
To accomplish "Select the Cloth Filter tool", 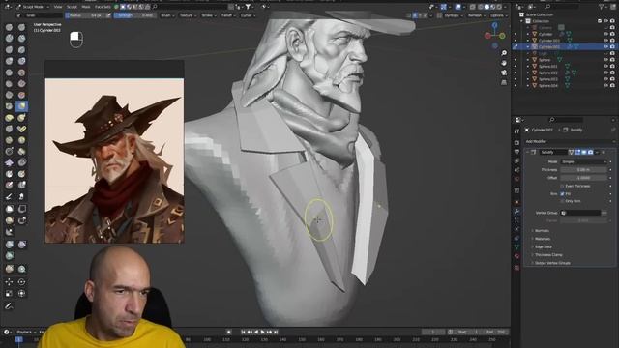I will (x=21, y=245).
